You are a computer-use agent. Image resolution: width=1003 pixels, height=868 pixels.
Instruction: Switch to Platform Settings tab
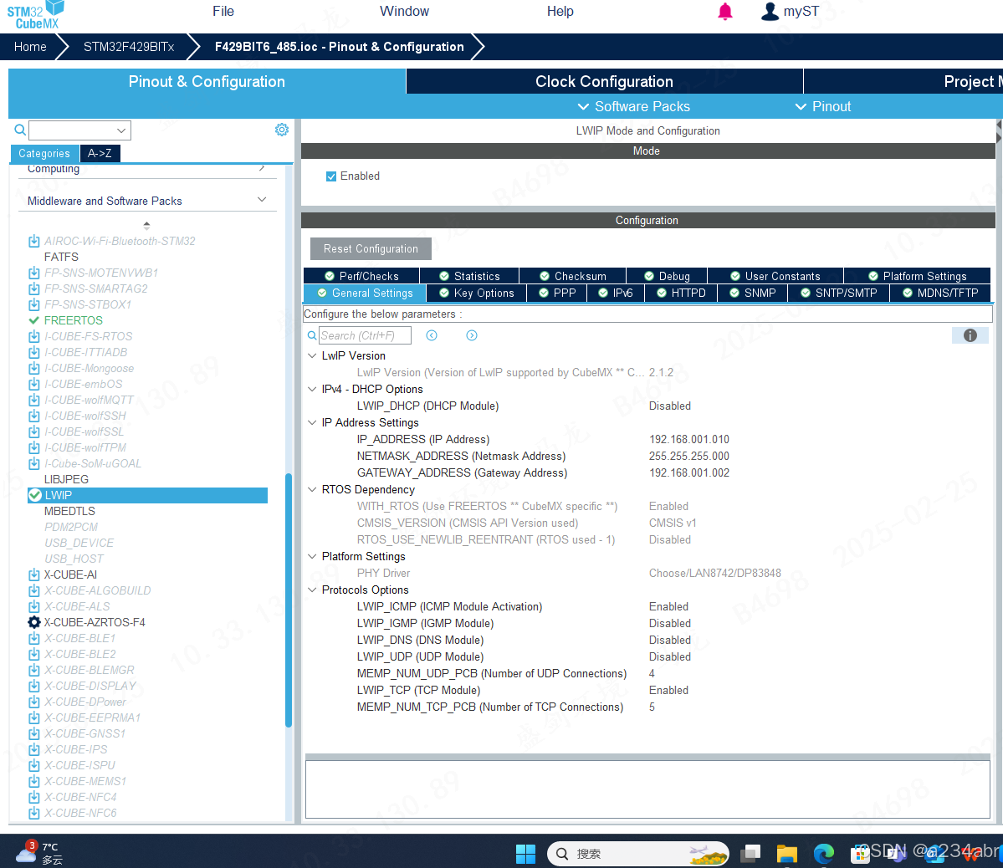pos(918,276)
